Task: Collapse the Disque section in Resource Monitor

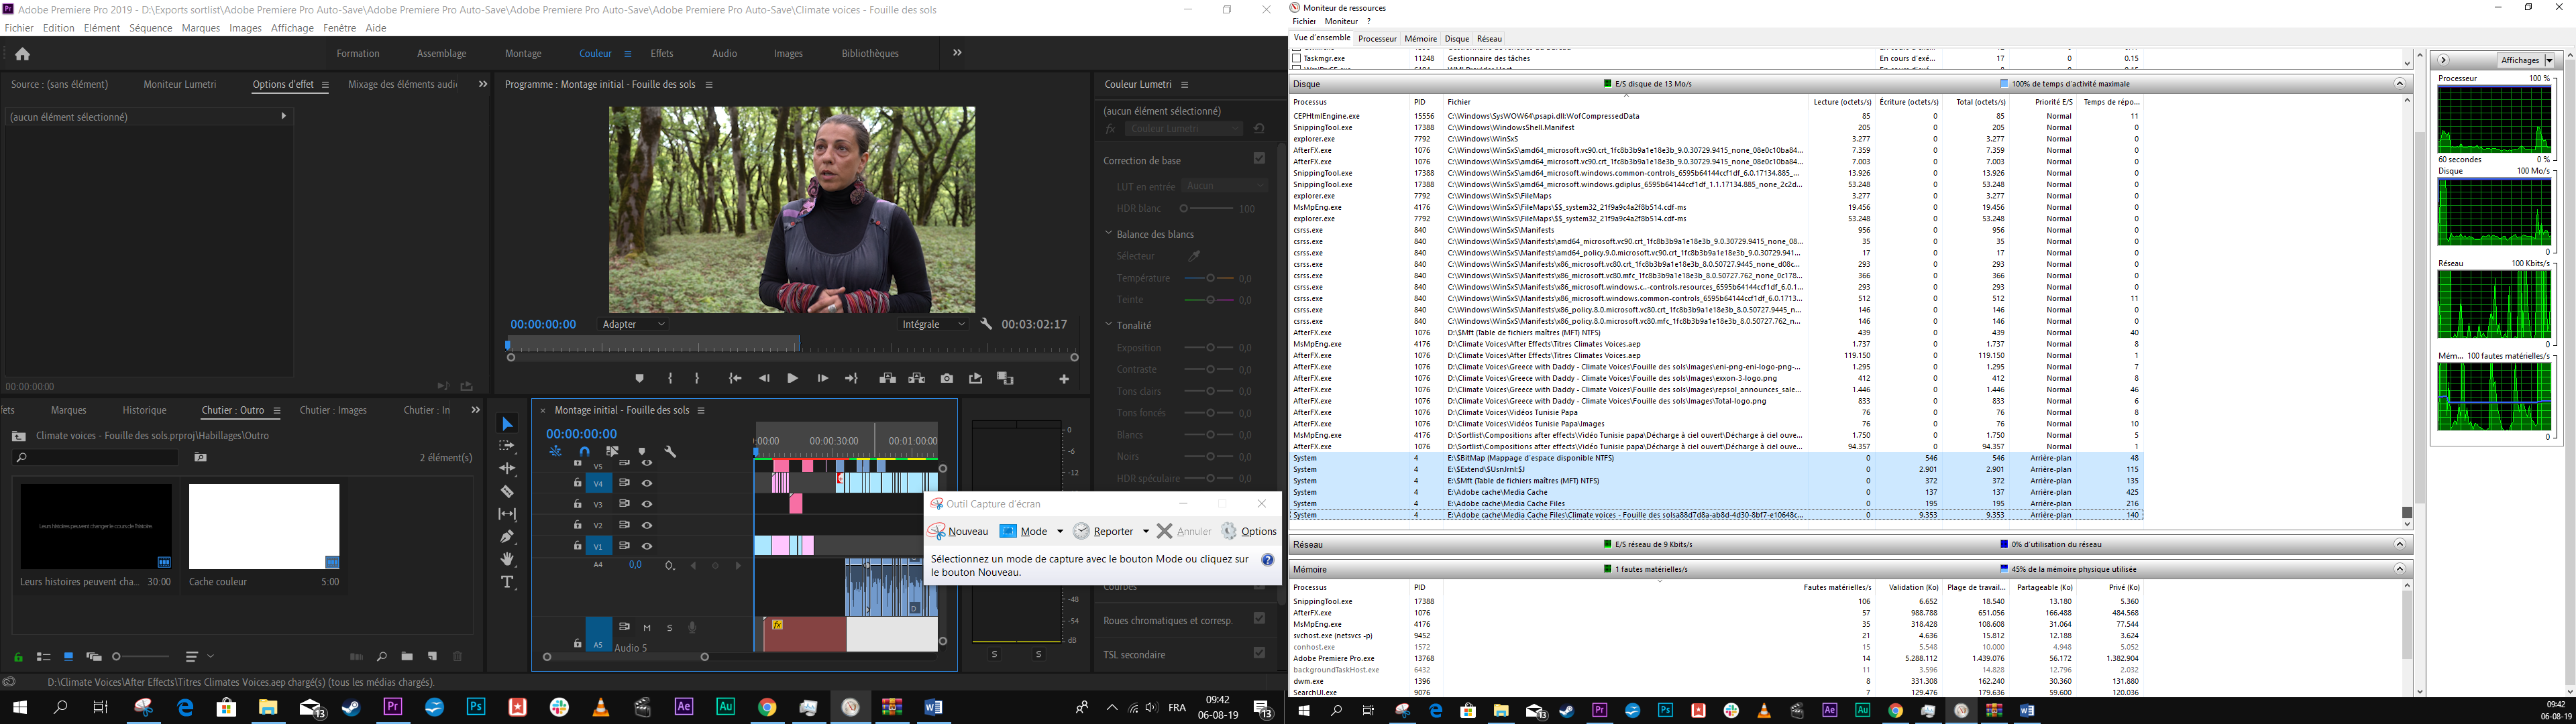Action: (x=2399, y=84)
